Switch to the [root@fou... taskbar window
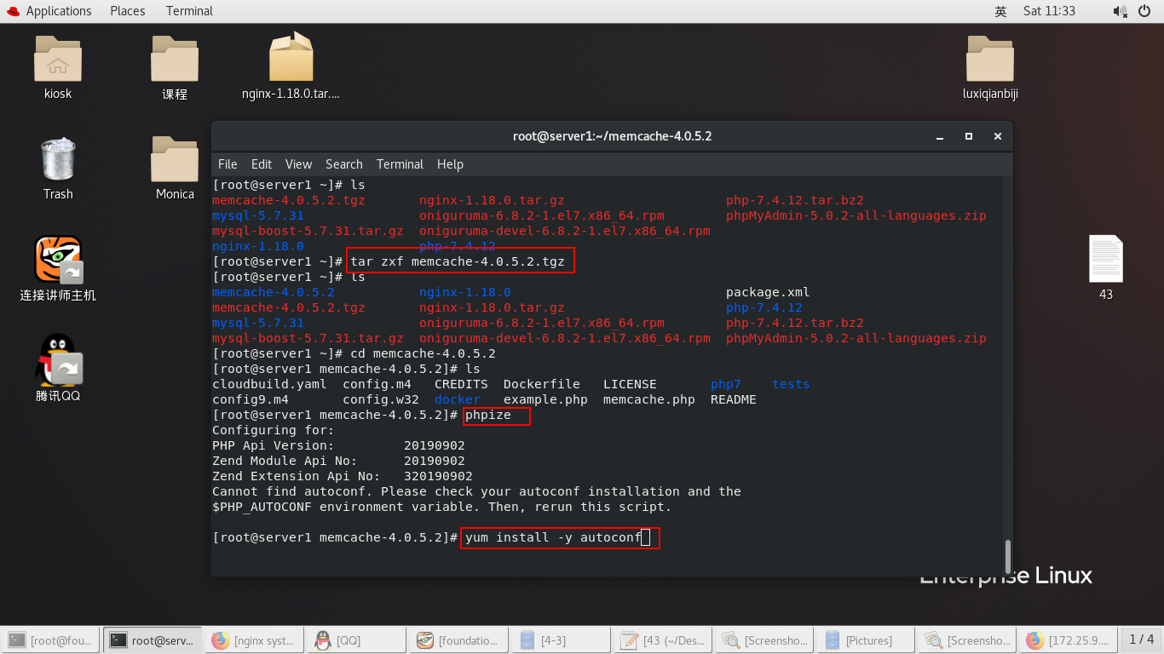Viewport: 1164px width, 654px height. [50, 640]
